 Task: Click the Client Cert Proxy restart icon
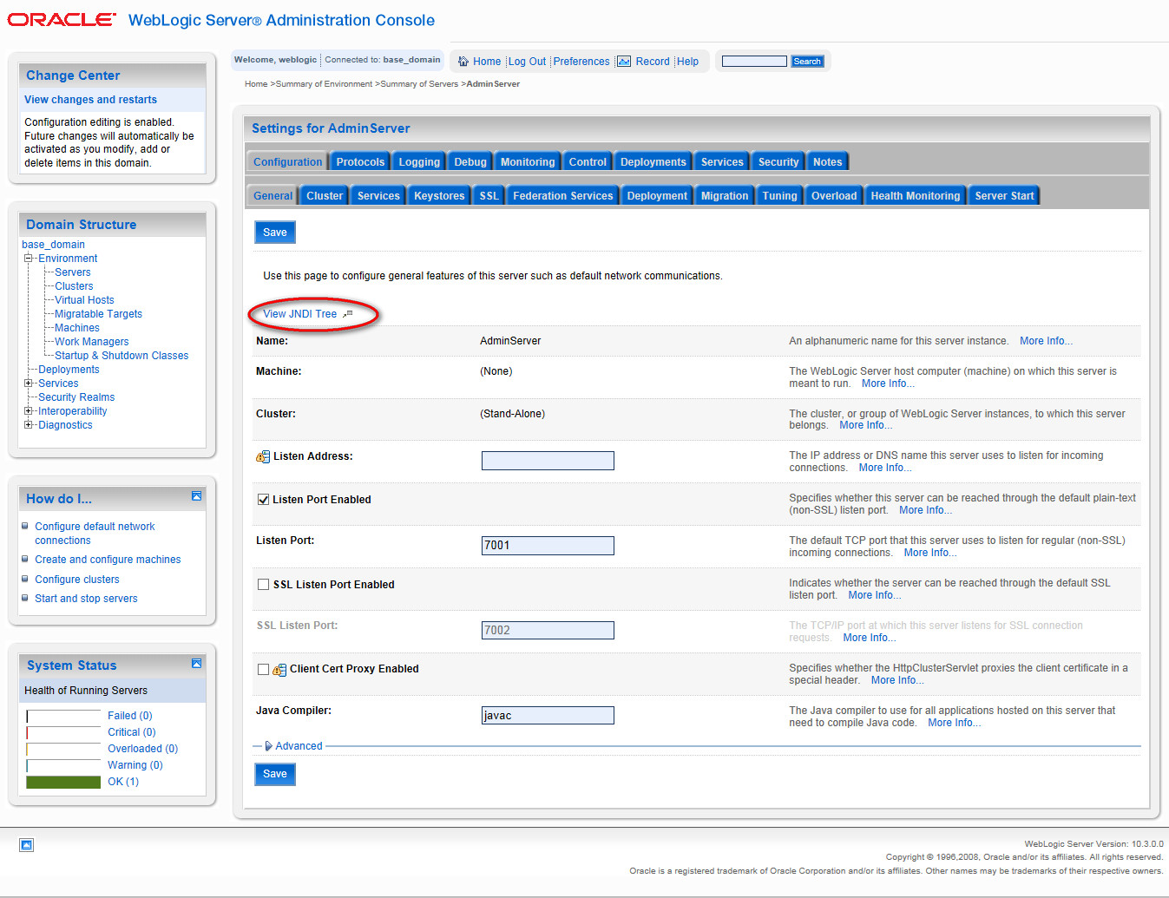click(x=279, y=670)
